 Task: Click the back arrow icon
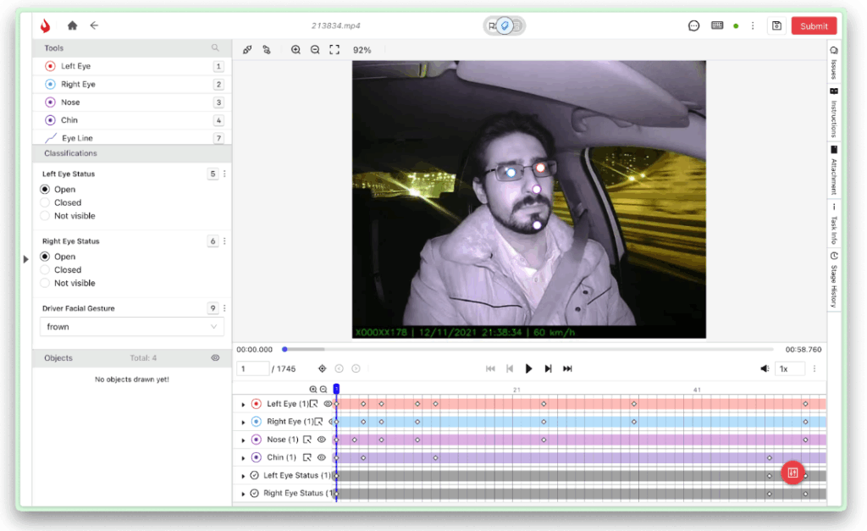click(94, 25)
